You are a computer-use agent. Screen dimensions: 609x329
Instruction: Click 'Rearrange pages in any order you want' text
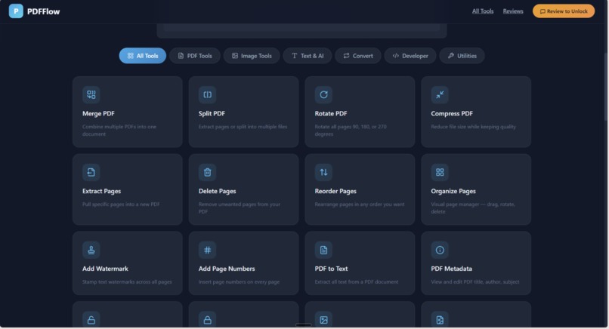359,204
